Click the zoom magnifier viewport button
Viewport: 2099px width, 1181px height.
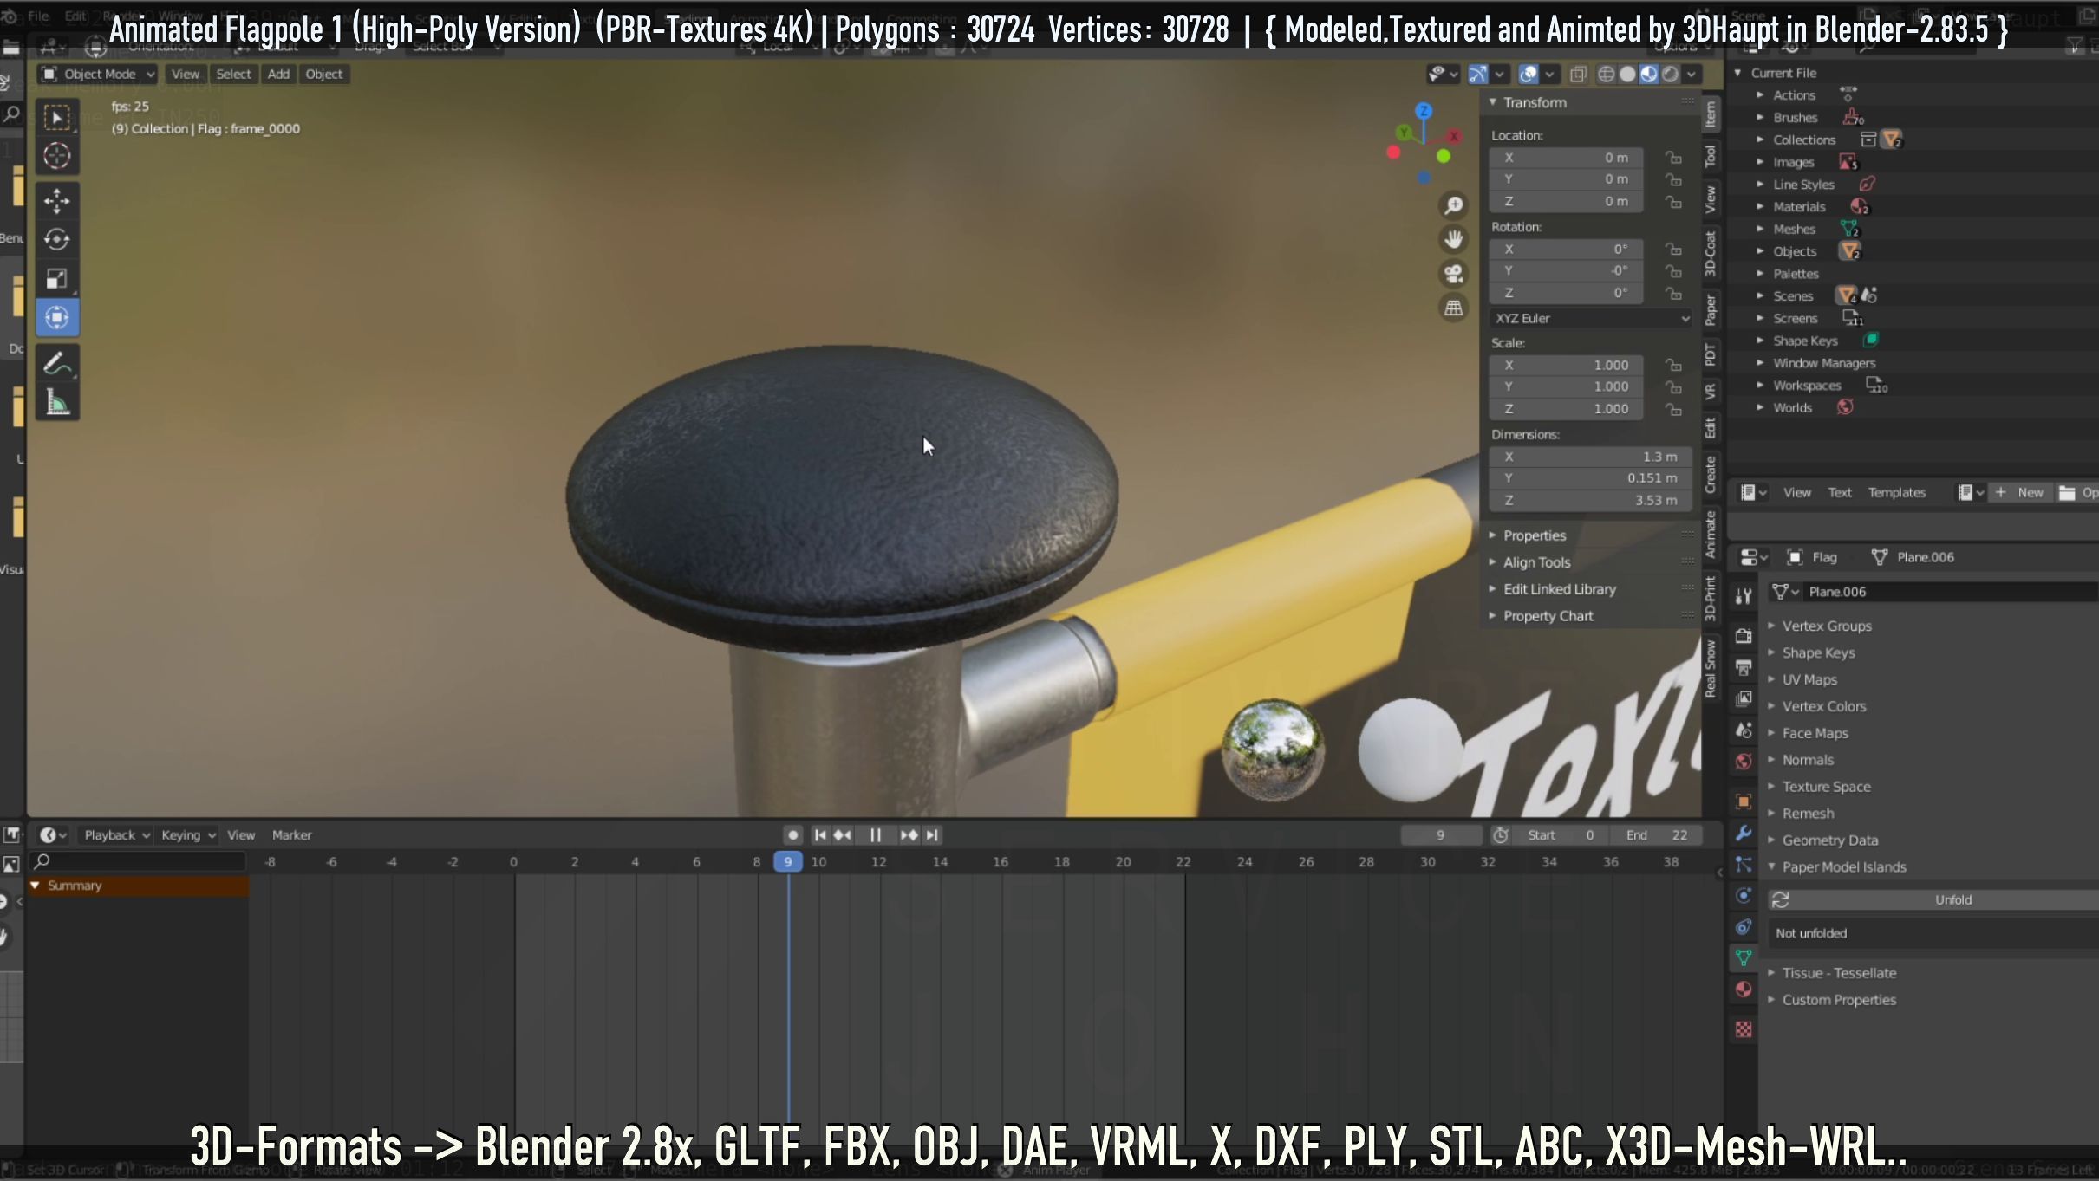(1453, 205)
